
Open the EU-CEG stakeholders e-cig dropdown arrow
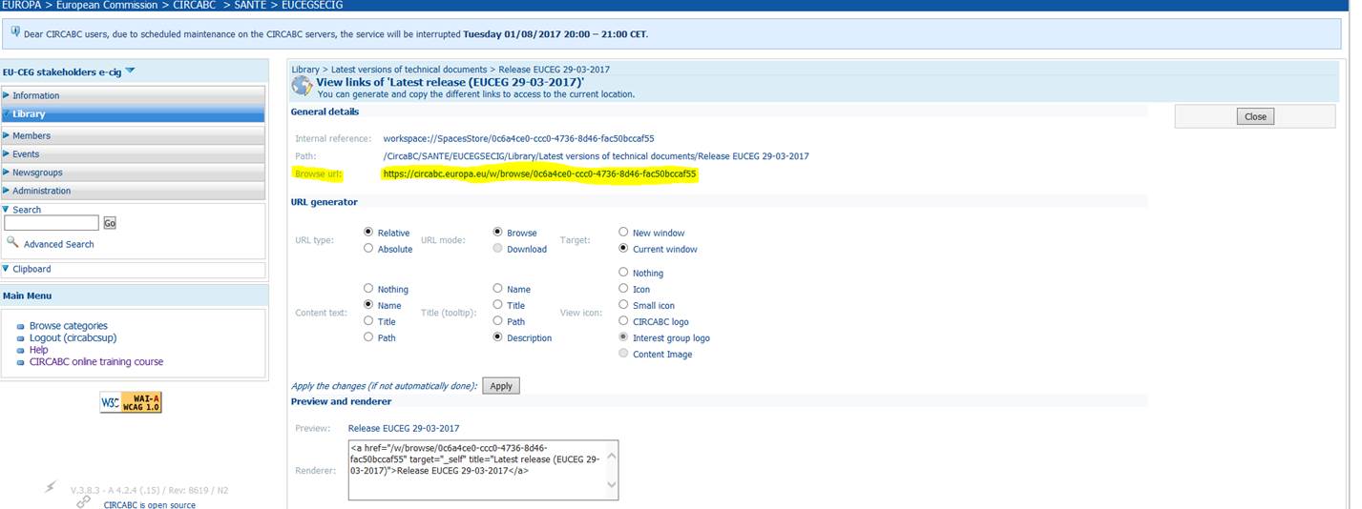131,71
